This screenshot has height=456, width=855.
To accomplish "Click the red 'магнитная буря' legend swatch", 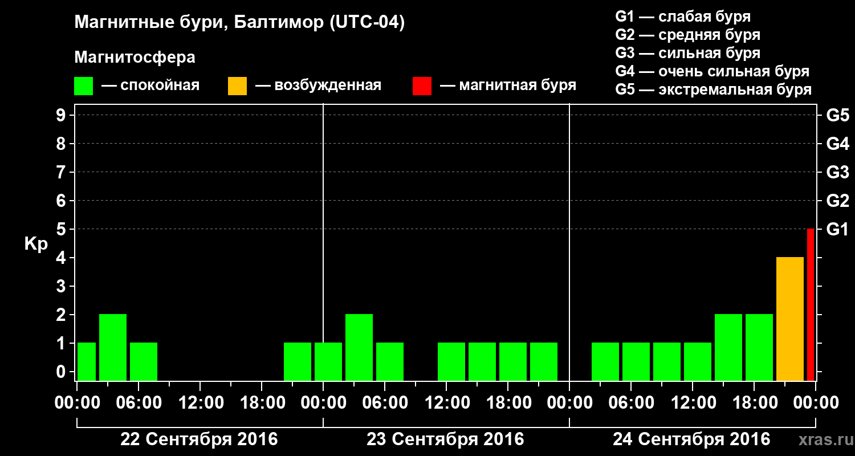I will tap(422, 86).
